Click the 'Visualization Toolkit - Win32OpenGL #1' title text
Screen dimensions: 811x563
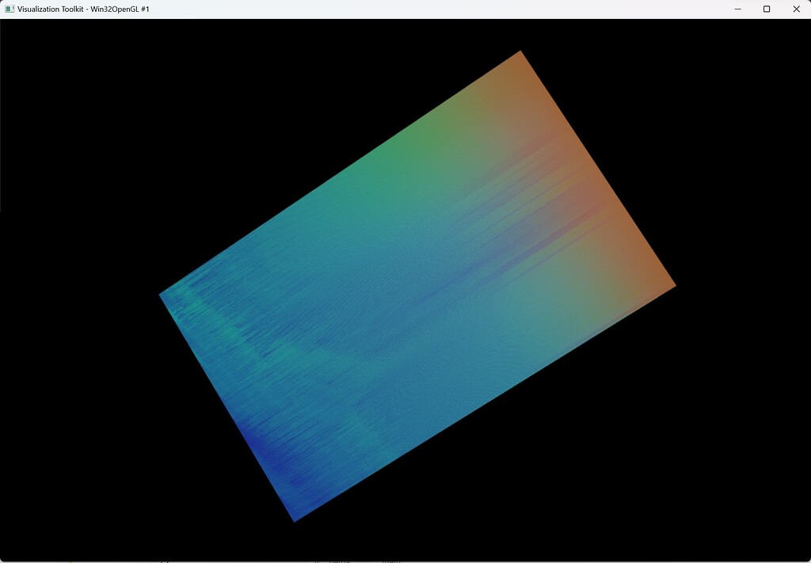pyautogui.click(x=83, y=9)
